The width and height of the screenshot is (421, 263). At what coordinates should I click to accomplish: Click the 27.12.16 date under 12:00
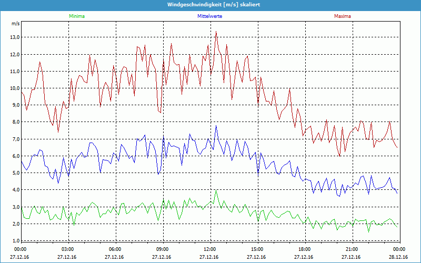tap(209, 257)
